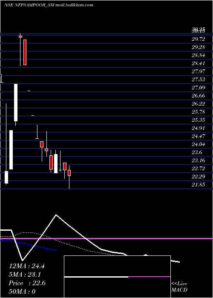Click the 26.66 price label
The height and width of the screenshot is (298, 213).
coord(199,96)
